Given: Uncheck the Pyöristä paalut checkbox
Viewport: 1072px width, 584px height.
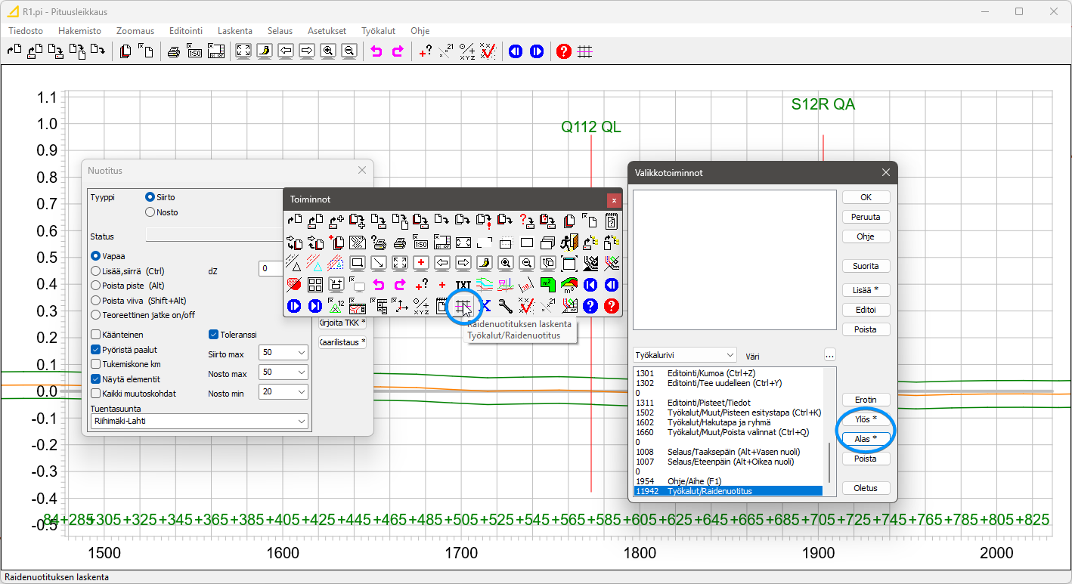Looking at the screenshot, I should 96,350.
